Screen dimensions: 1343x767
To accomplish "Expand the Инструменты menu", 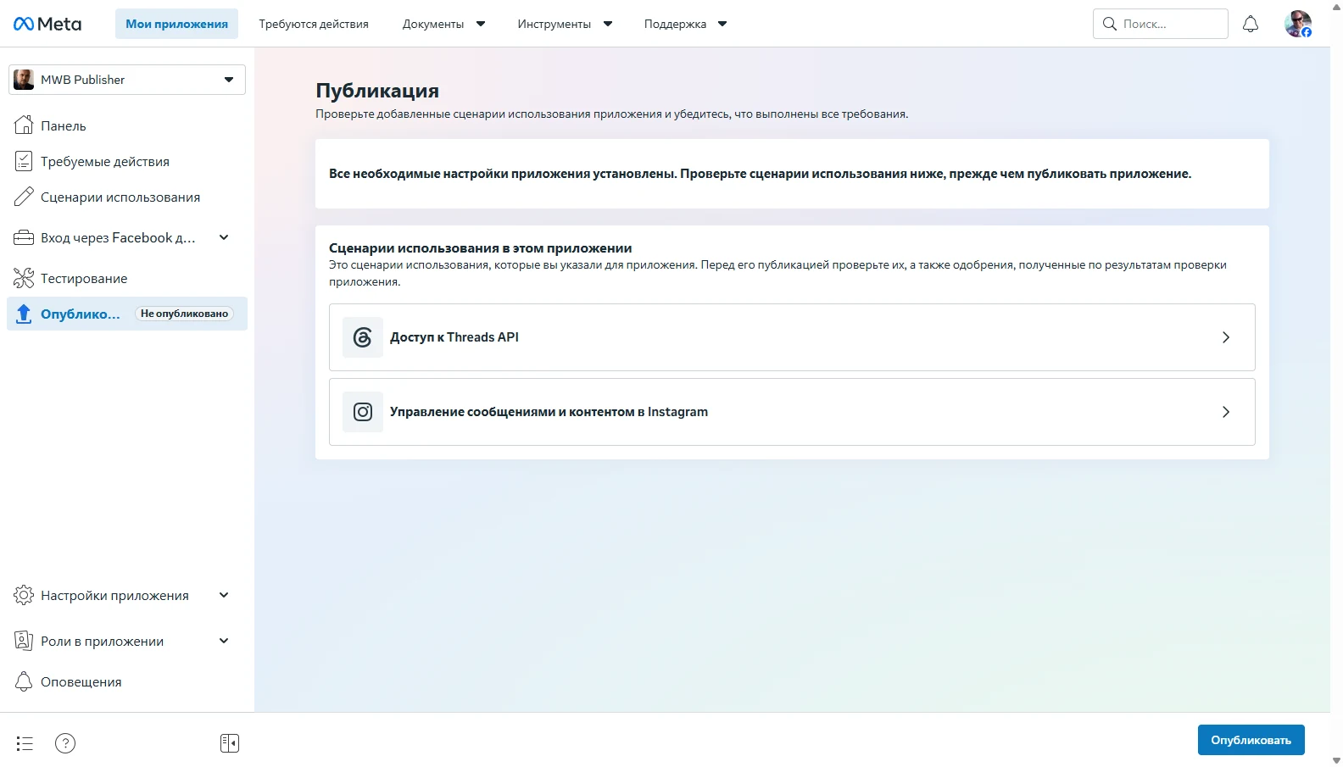I will pos(565,24).
